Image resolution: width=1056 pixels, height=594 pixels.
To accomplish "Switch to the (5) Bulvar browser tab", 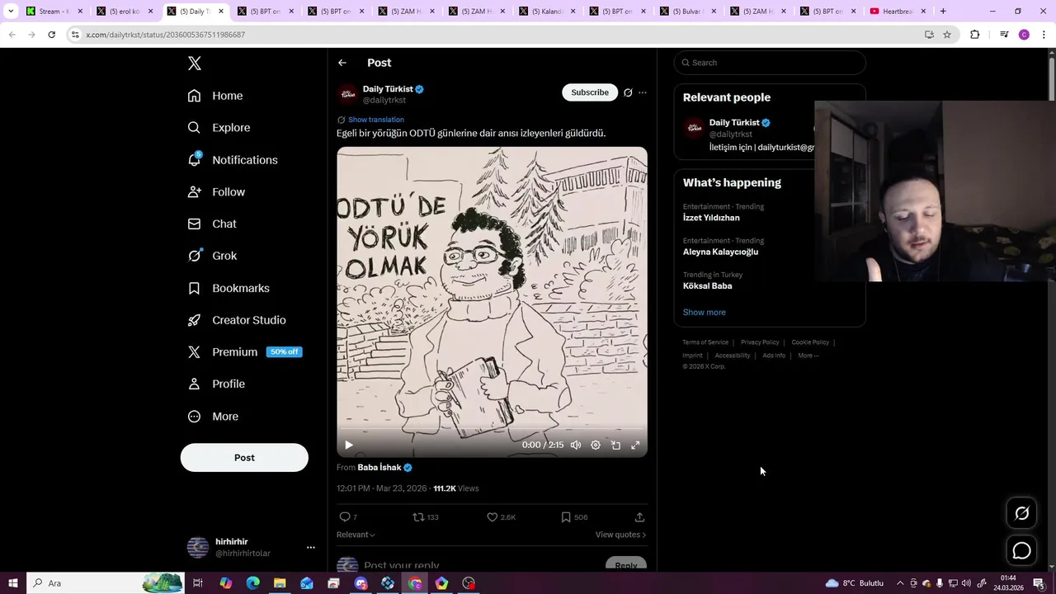I will click(x=690, y=12).
